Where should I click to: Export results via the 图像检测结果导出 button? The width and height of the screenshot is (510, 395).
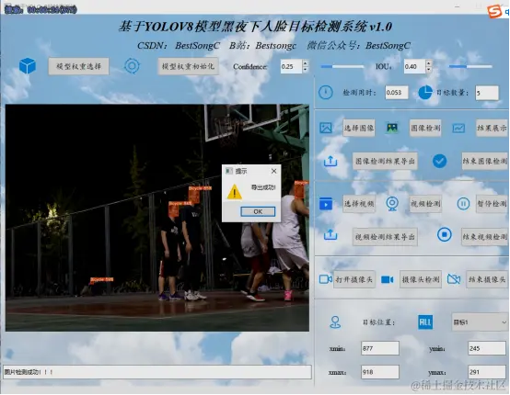385,161
